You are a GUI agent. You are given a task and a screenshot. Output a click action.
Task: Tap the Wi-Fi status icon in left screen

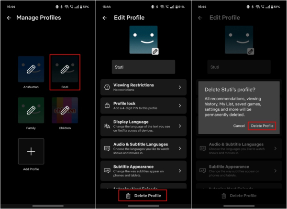tap(66, 7)
